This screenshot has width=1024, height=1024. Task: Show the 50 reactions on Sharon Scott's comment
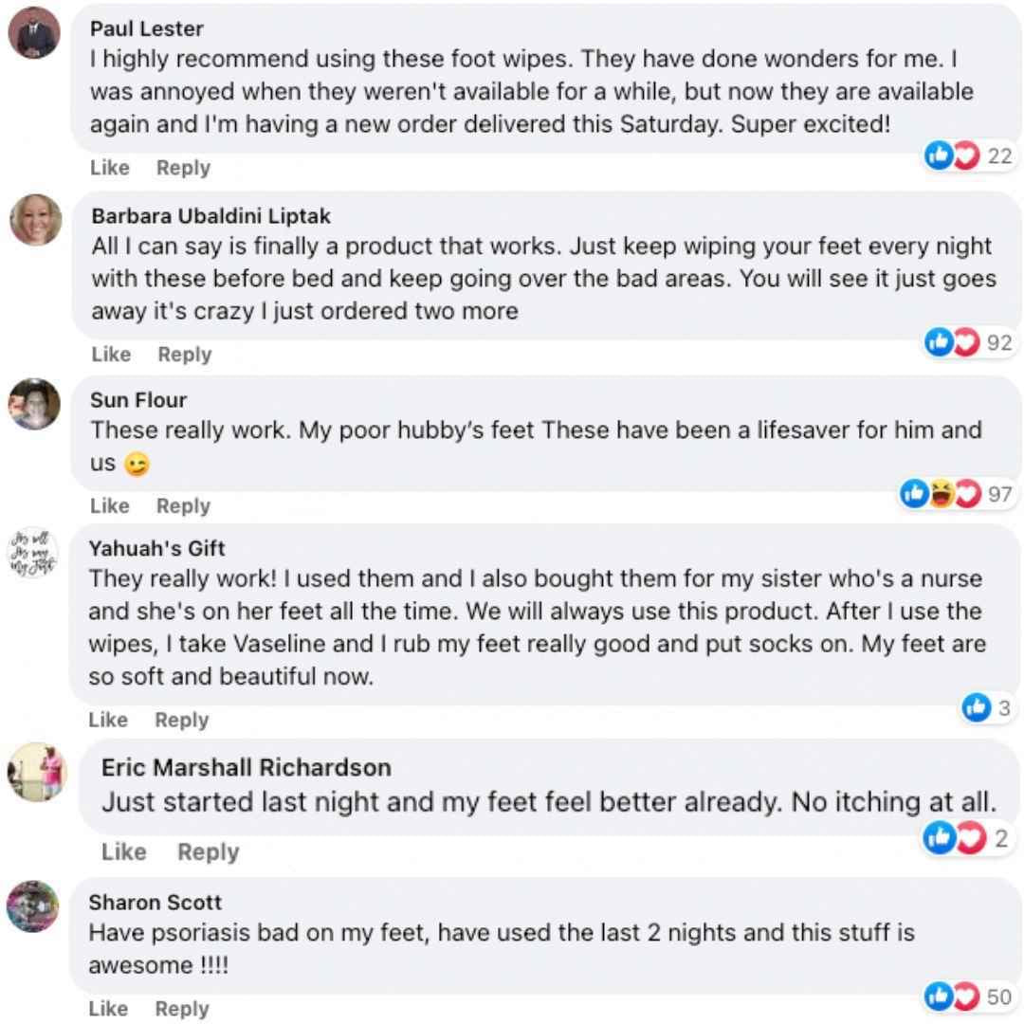coord(968,997)
